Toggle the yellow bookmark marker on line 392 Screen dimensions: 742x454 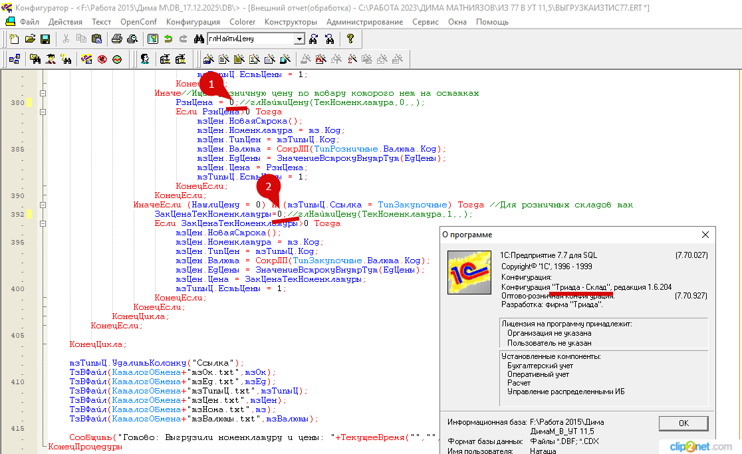pos(29,215)
